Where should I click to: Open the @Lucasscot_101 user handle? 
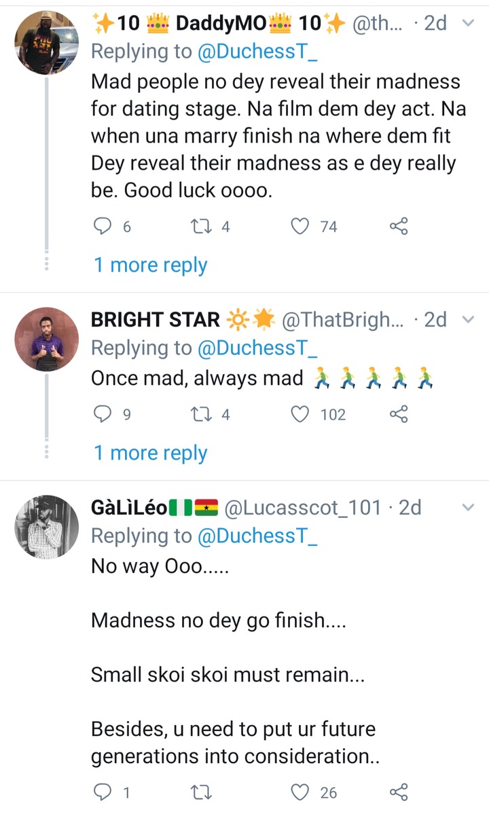[303, 508]
